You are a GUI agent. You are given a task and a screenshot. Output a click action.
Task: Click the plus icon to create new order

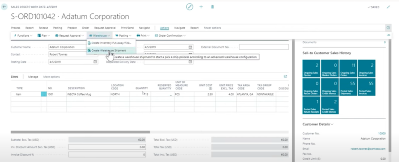coord(201,7)
